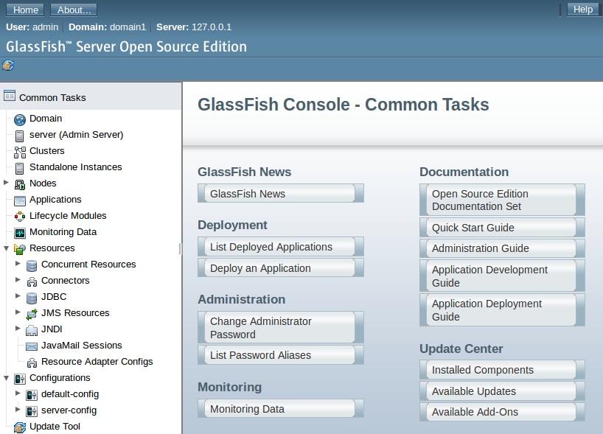Select the server (Admin Server) label
The image size is (603, 434).
tap(76, 135)
